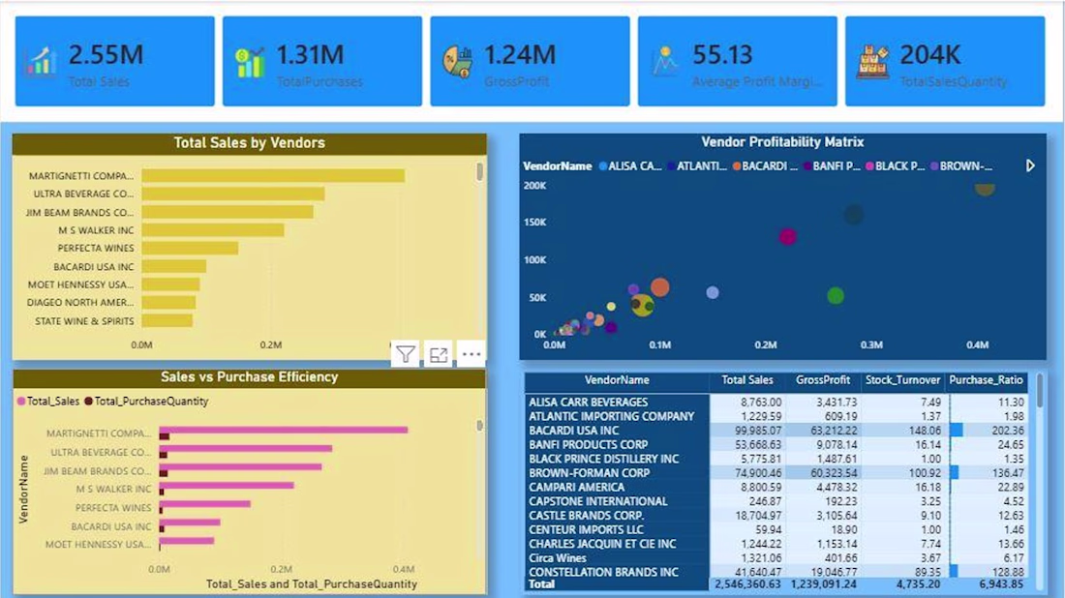1065x598 pixels.
Task: Click the light purple bubble near 50K
Action: (713, 292)
